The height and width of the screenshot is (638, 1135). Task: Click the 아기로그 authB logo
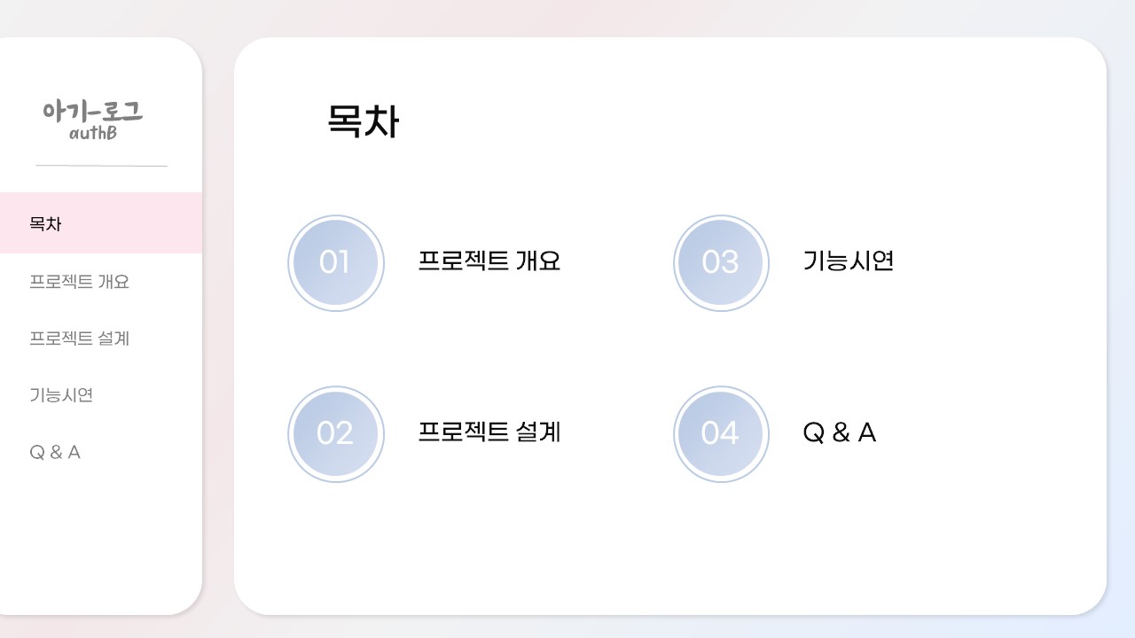point(92,120)
